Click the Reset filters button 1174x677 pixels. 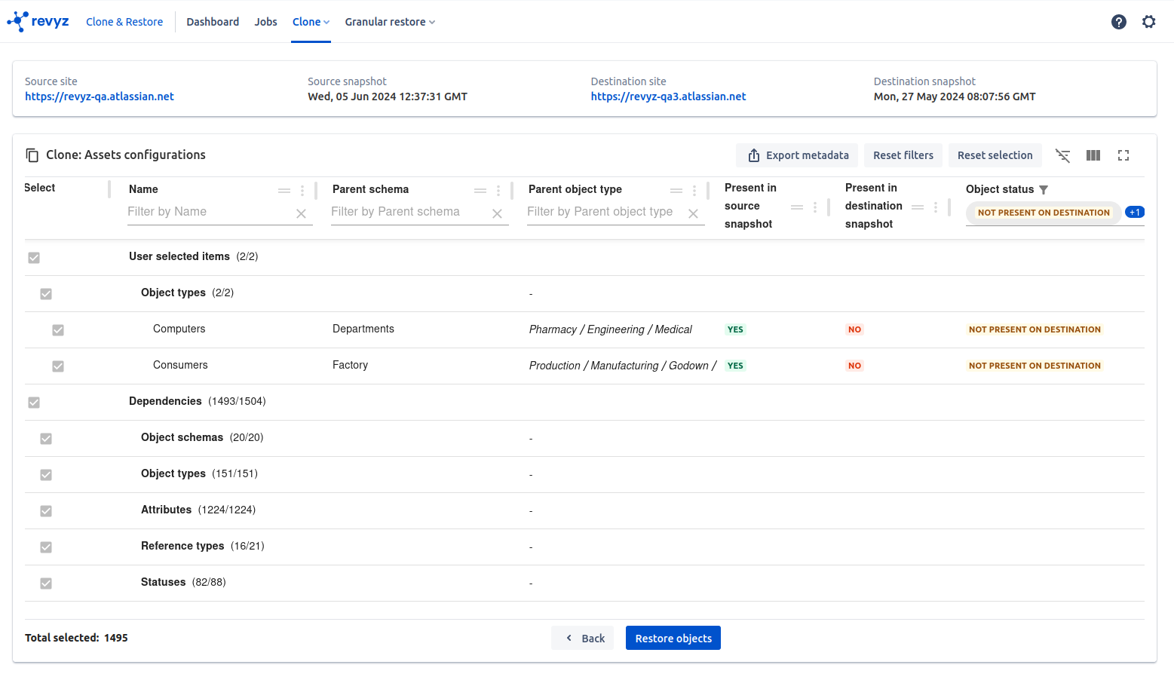pos(903,155)
